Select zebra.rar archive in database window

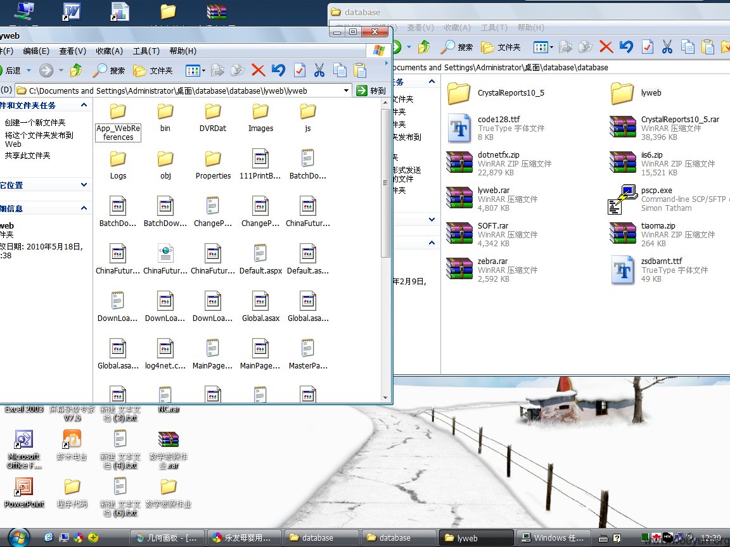(492, 270)
